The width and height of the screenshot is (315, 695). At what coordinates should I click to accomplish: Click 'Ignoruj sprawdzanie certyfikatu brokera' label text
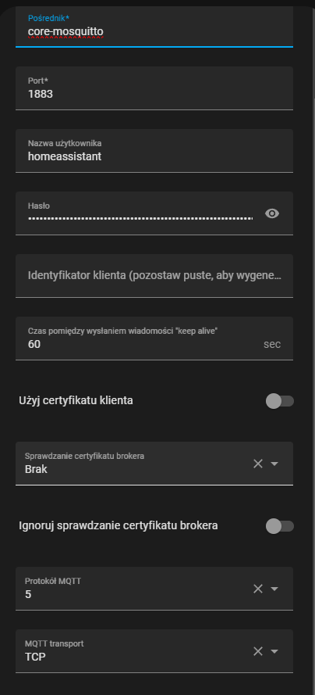(119, 525)
